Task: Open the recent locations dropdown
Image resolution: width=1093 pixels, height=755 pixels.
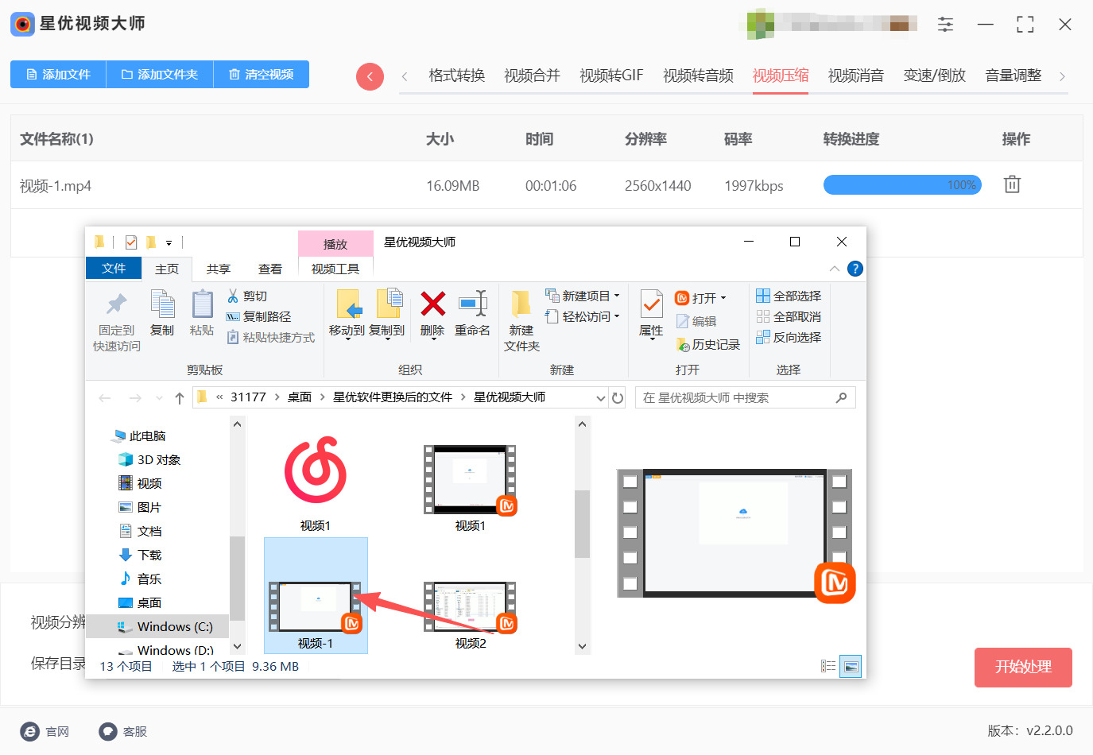Action: [159, 398]
